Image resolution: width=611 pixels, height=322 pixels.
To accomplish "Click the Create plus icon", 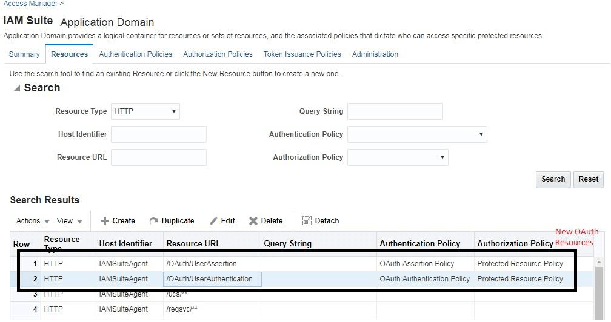I will (104, 221).
